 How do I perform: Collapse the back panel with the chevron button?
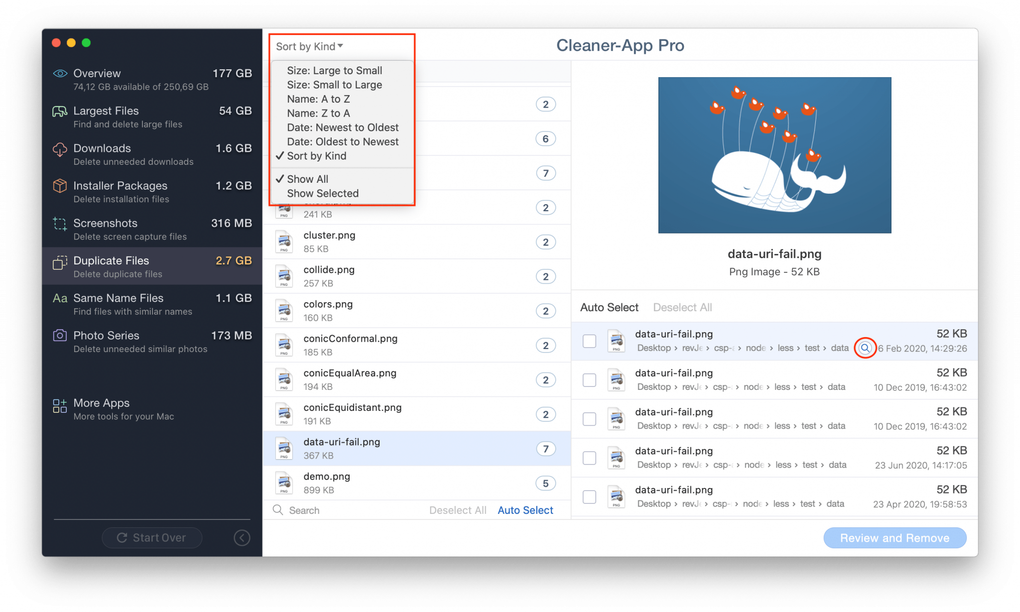pyautogui.click(x=242, y=538)
